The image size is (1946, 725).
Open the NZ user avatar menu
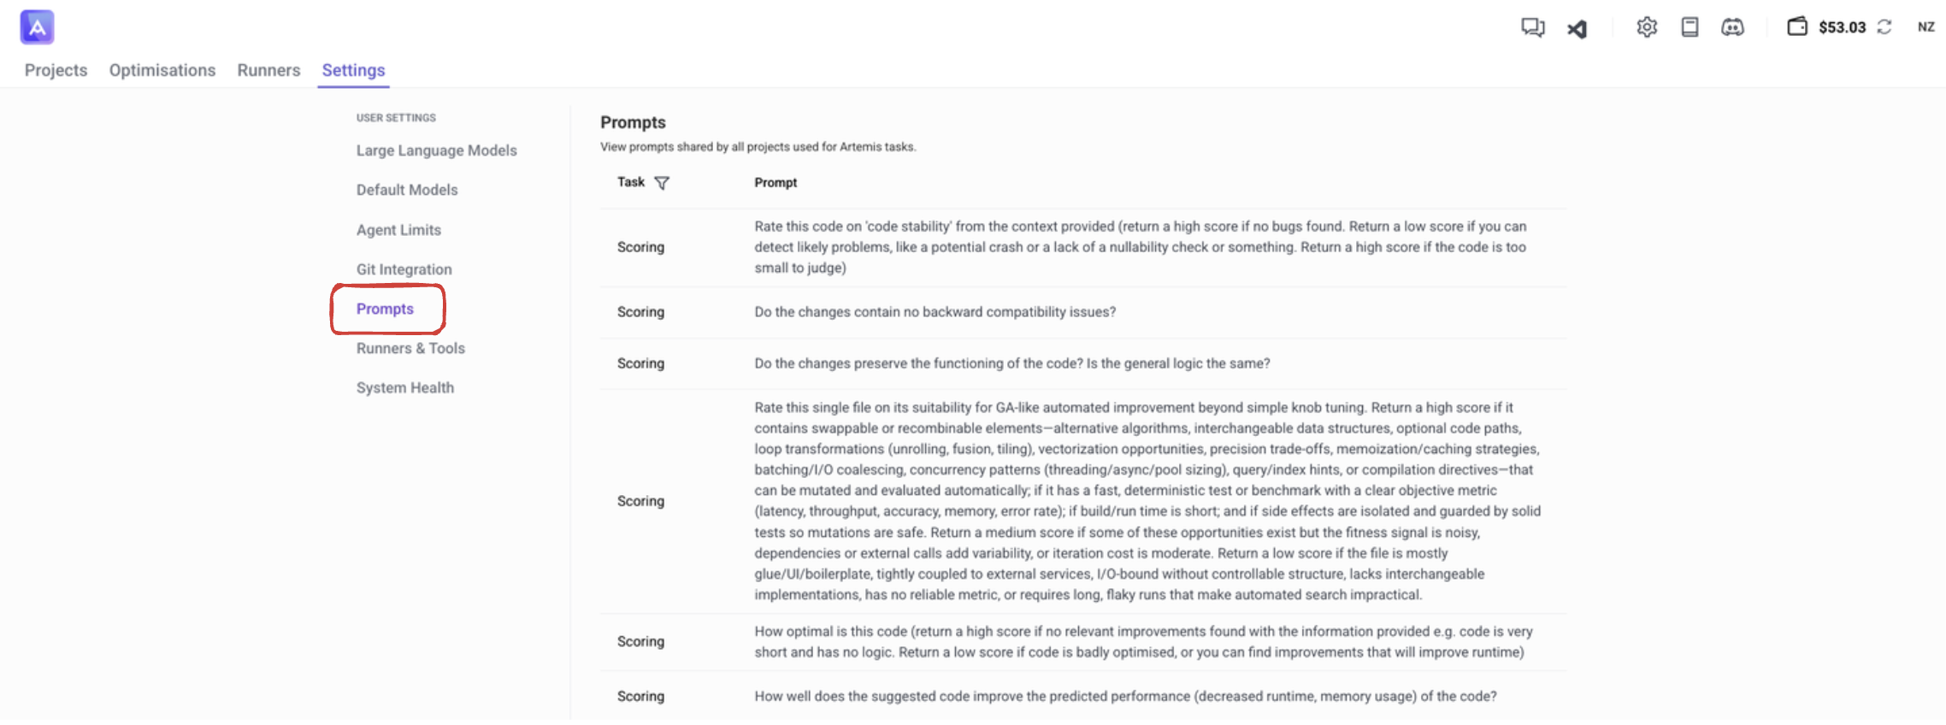click(1925, 27)
